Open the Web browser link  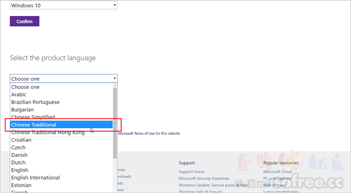click(x=275, y=185)
